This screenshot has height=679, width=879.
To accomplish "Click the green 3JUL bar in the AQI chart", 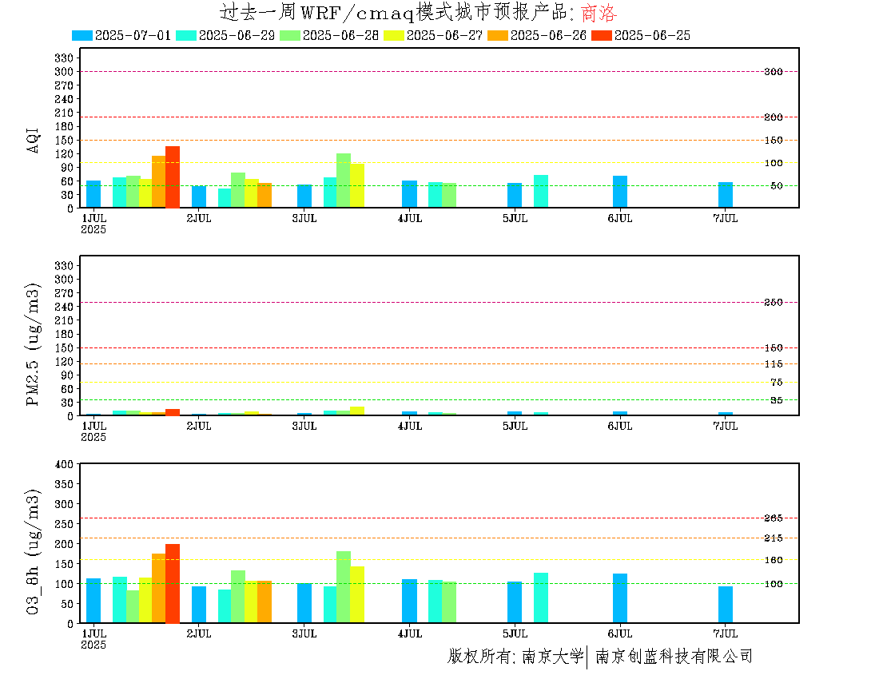I will click(344, 181).
